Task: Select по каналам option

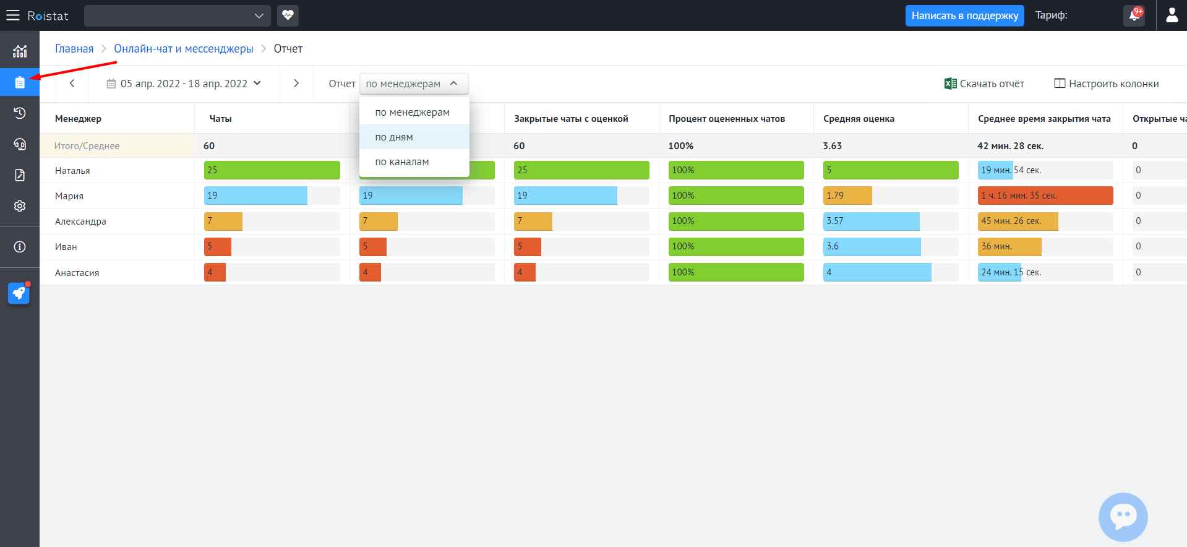Action: point(414,162)
